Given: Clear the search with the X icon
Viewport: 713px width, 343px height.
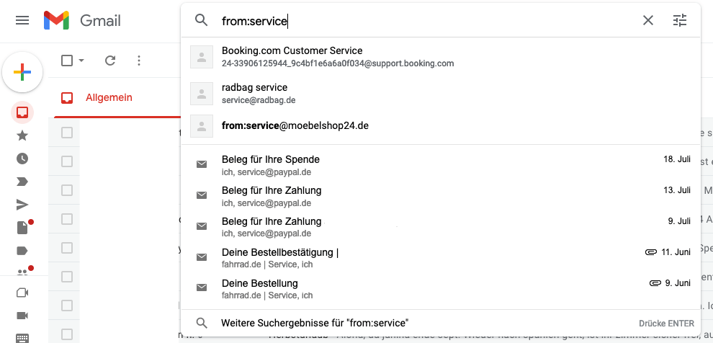Looking at the screenshot, I should [x=648, y=20].
